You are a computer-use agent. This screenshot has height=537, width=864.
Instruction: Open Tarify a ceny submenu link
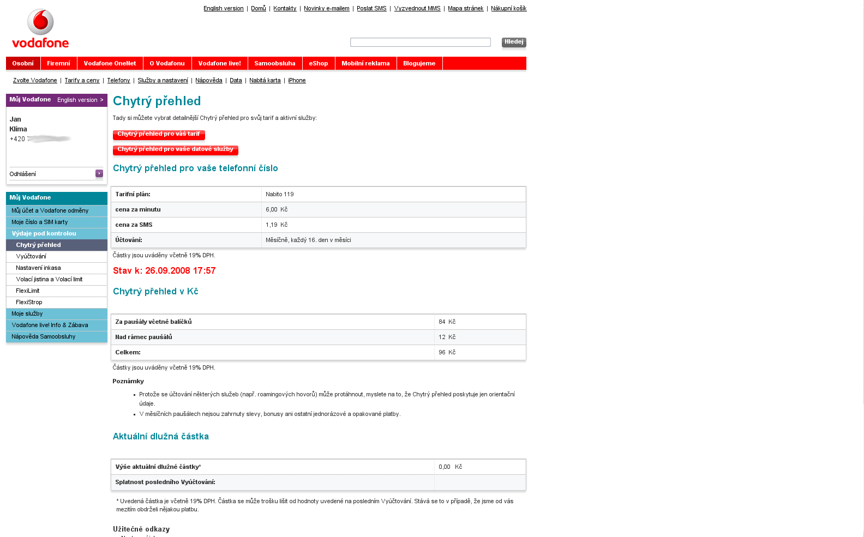82,80
